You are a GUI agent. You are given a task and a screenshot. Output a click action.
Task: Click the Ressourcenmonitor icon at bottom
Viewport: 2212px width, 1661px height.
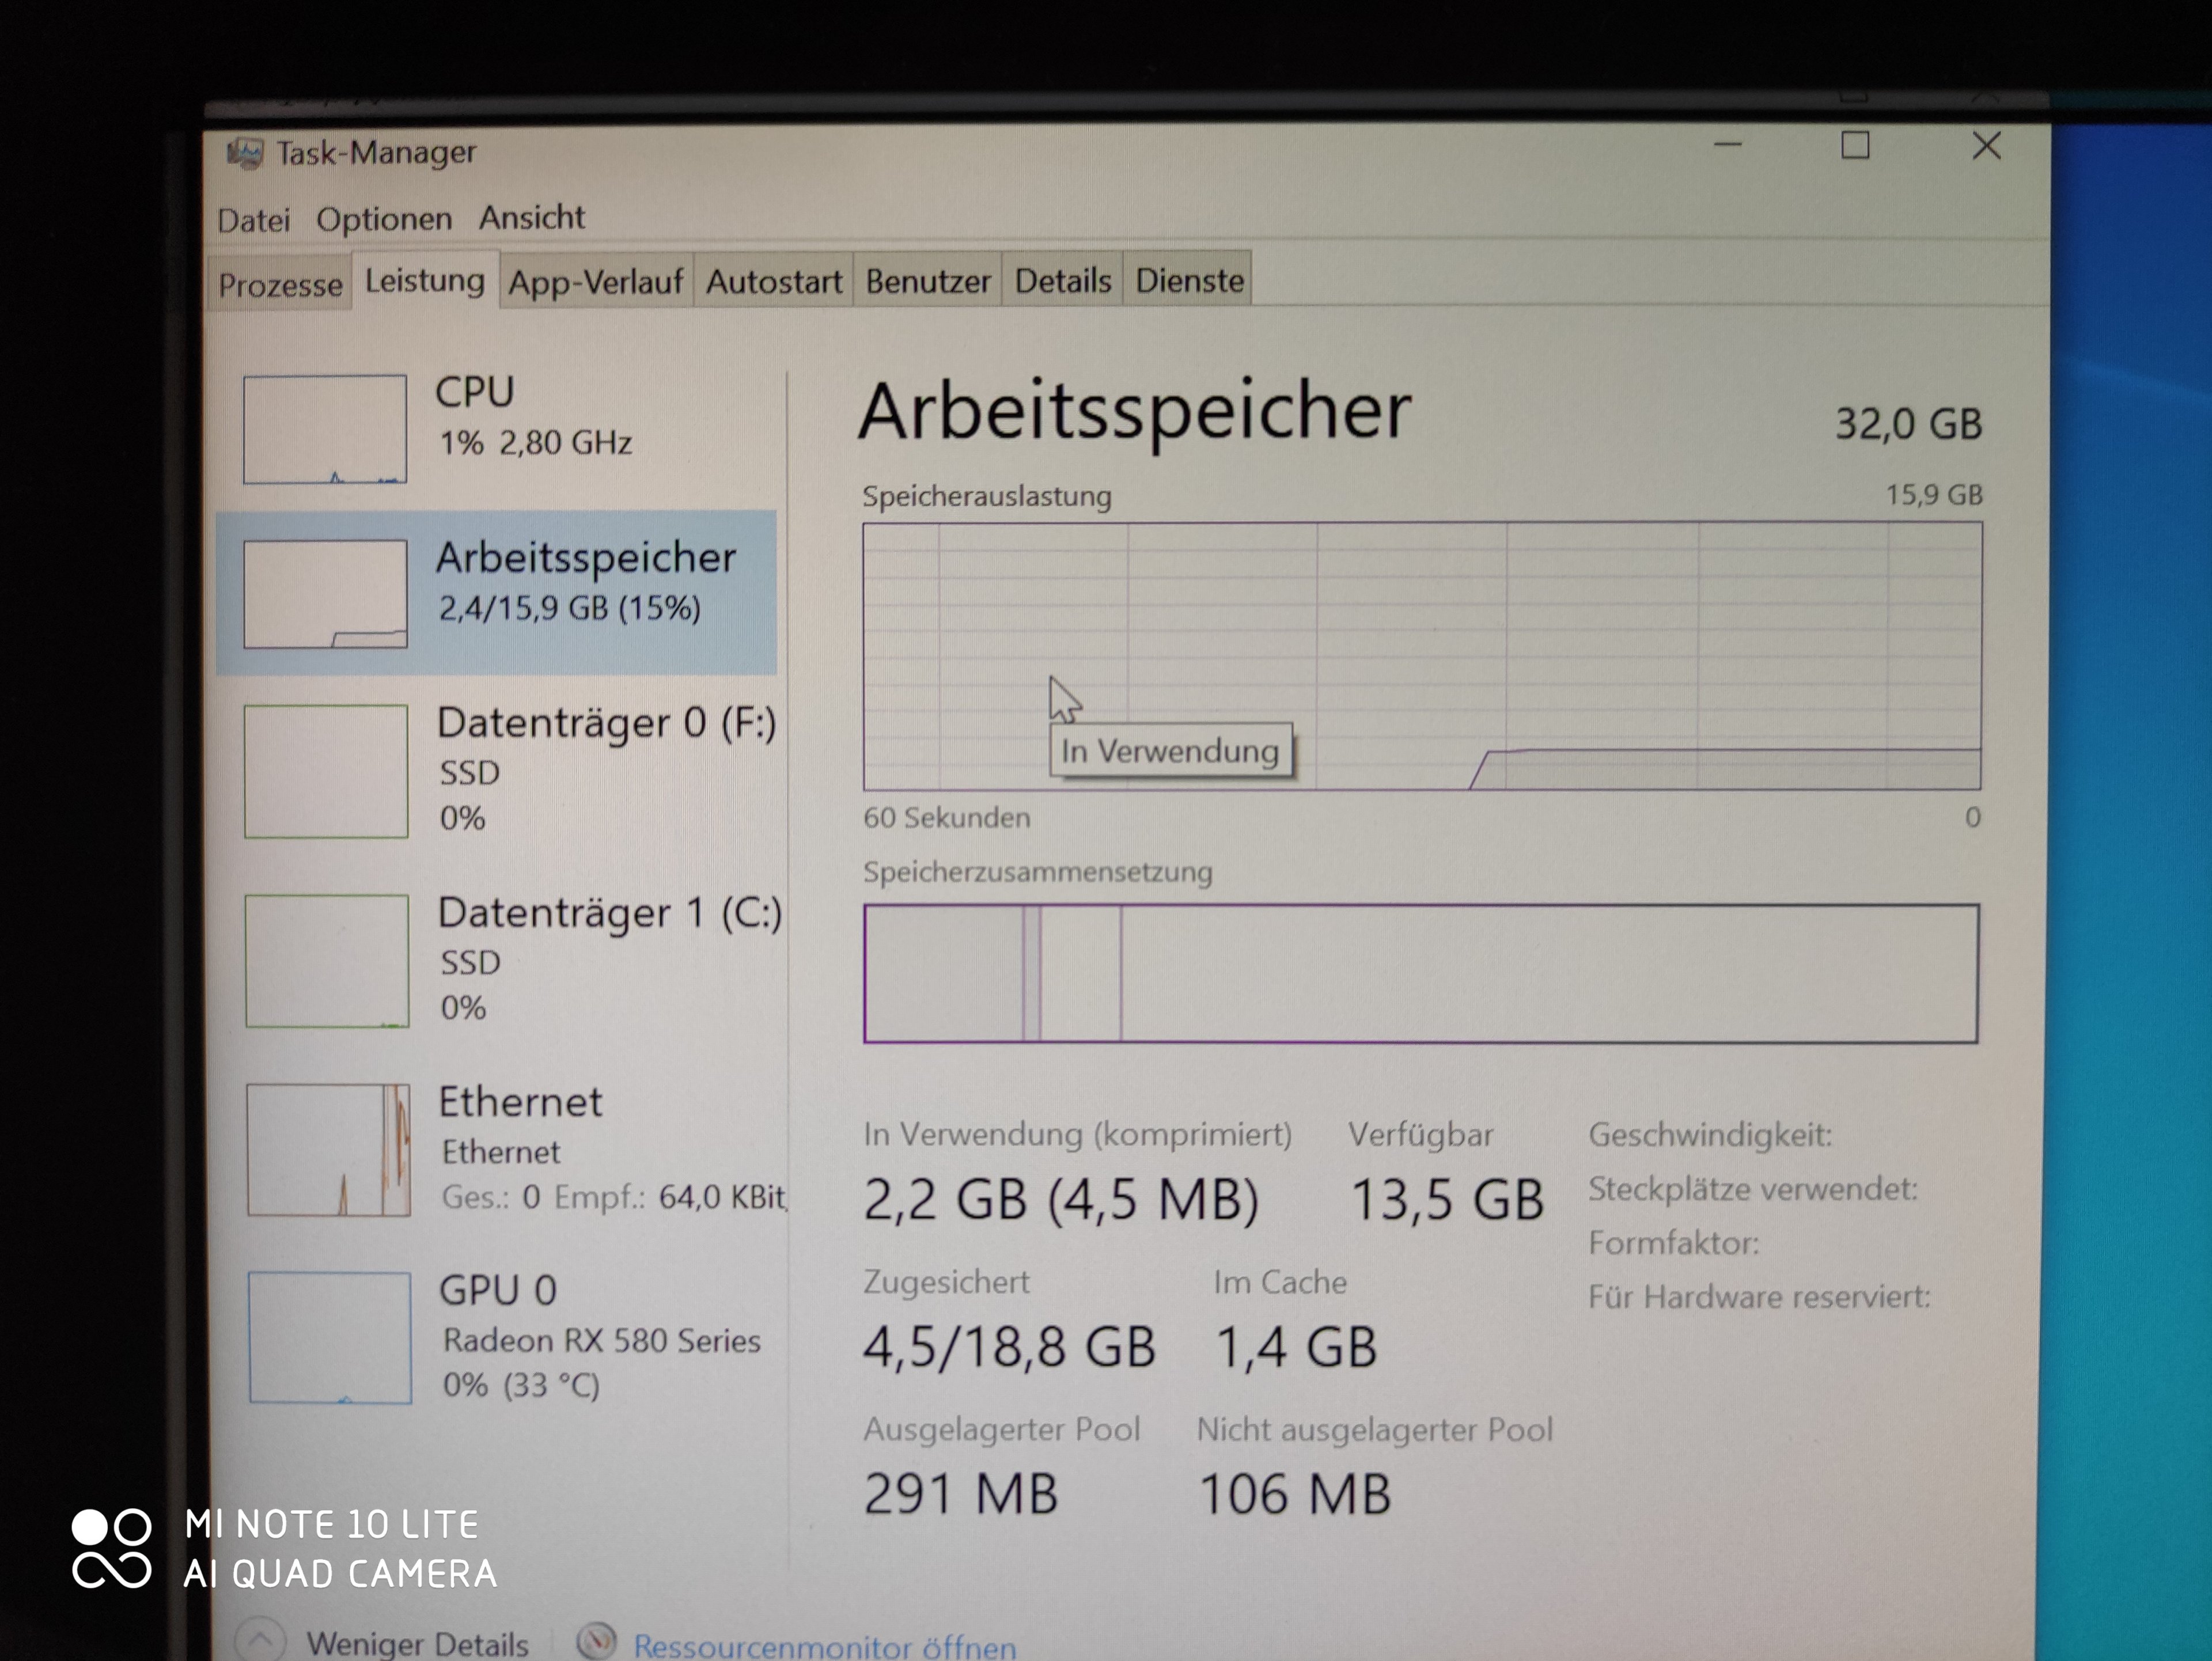(x=597, y=1641)
